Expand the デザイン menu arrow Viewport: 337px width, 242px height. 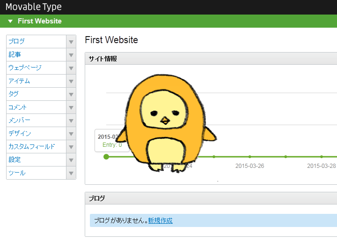[x=71, y=134]
